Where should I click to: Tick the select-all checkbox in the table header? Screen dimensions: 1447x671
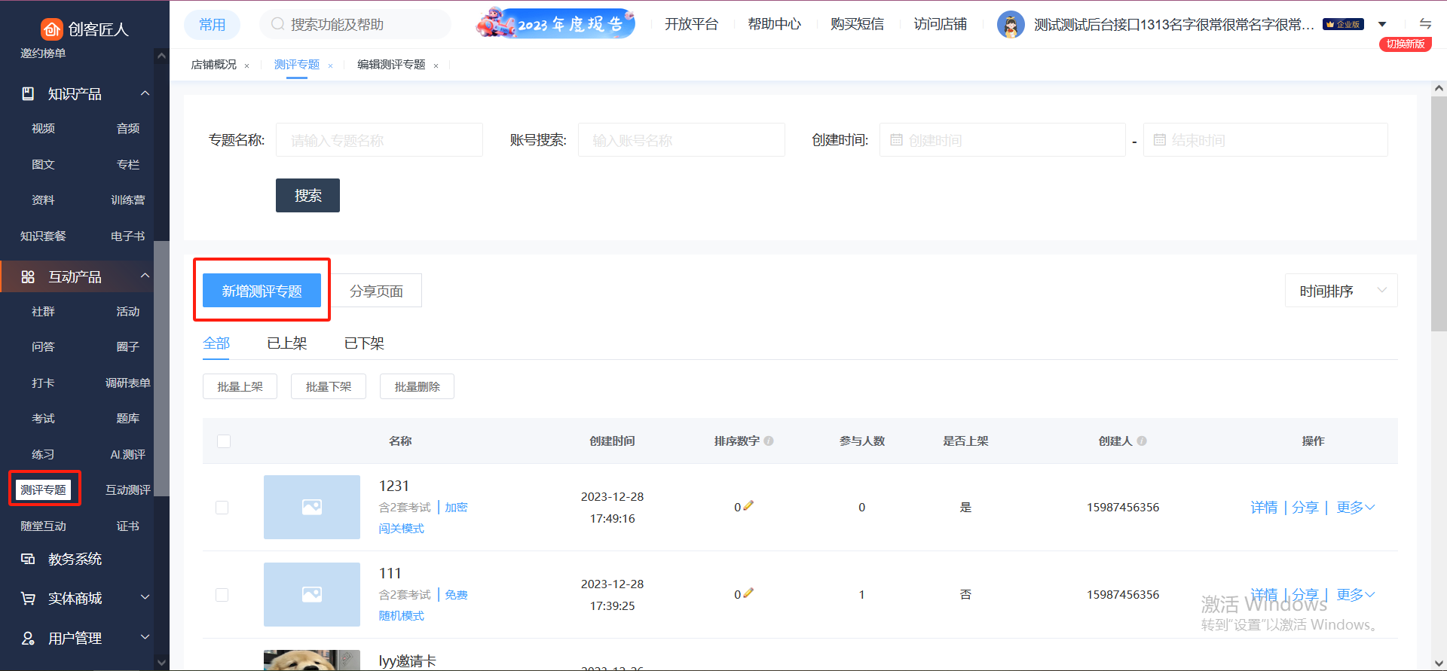[x=224, y=441]
